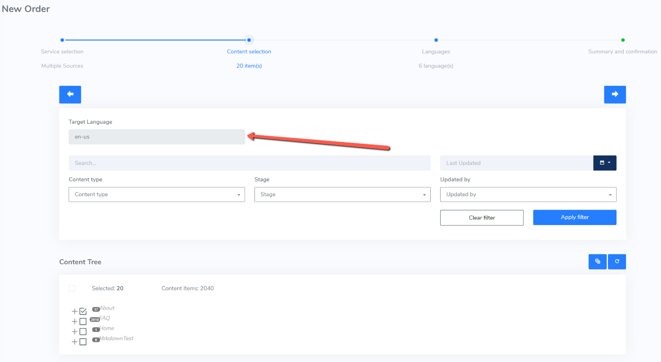Check the FAQ checkbox
This screenshot has width=661, height=362.
pyautogui.click(x=83, y=321)
